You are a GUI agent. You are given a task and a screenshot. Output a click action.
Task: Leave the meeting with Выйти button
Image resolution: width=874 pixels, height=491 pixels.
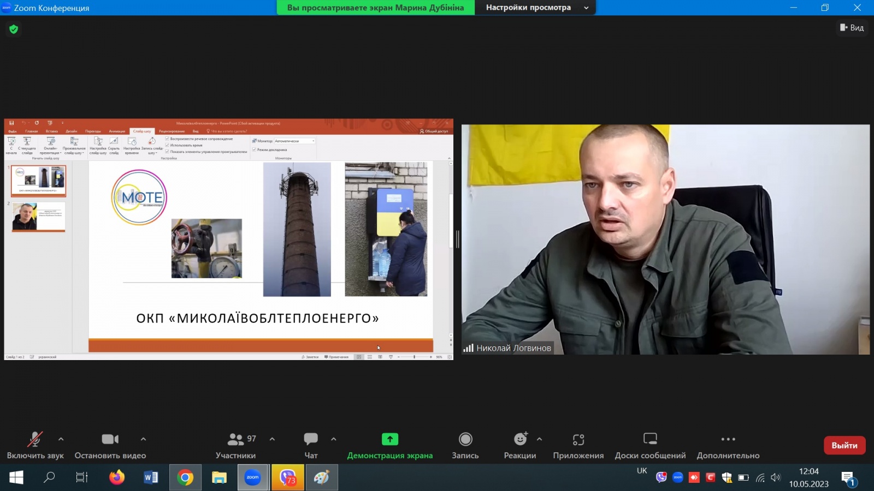pyautogui.click(x=845, y=445)
